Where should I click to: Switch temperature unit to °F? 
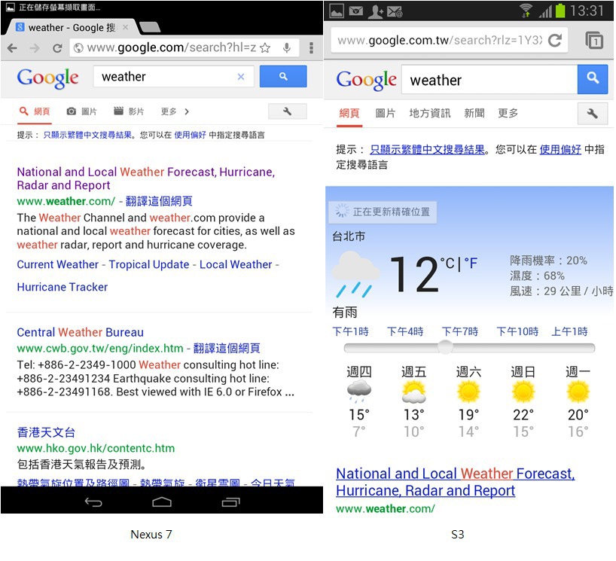(x=471, y=263)
